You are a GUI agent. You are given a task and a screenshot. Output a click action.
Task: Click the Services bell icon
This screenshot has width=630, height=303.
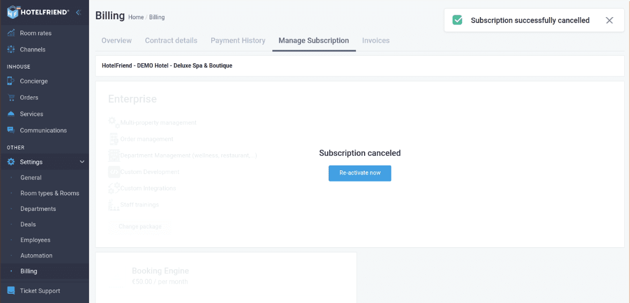[11, 114]
